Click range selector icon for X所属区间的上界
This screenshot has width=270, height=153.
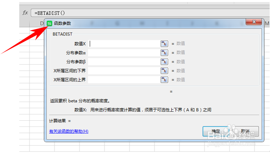[x=164, y=80]
